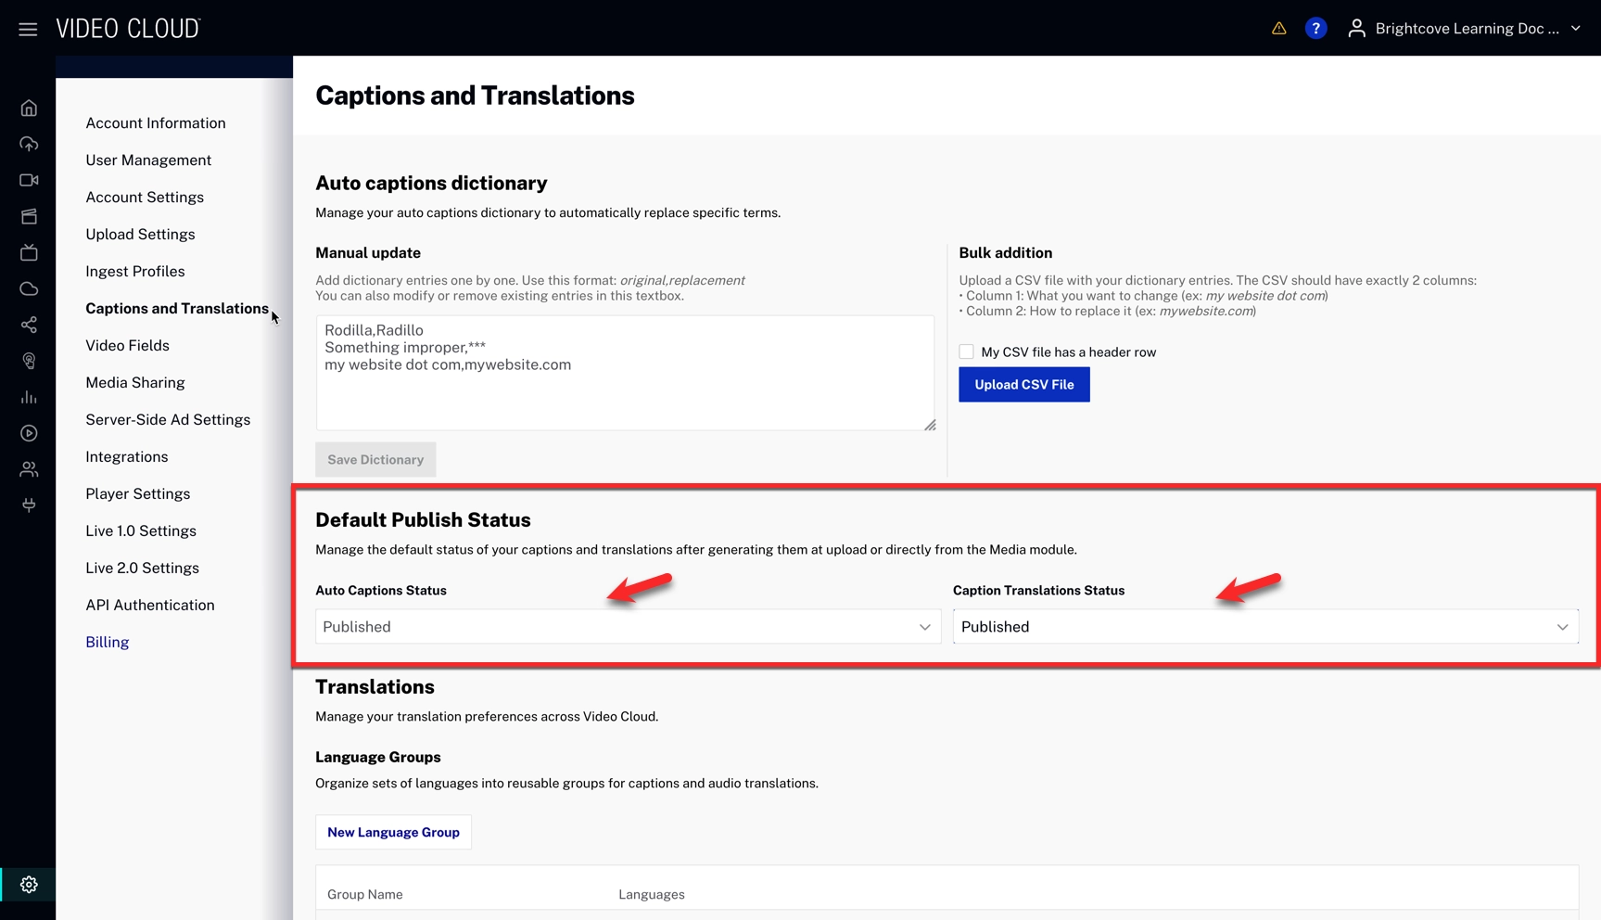Open the Players play-circle icon
1601x920 pixels.
[x=29, y=433]
